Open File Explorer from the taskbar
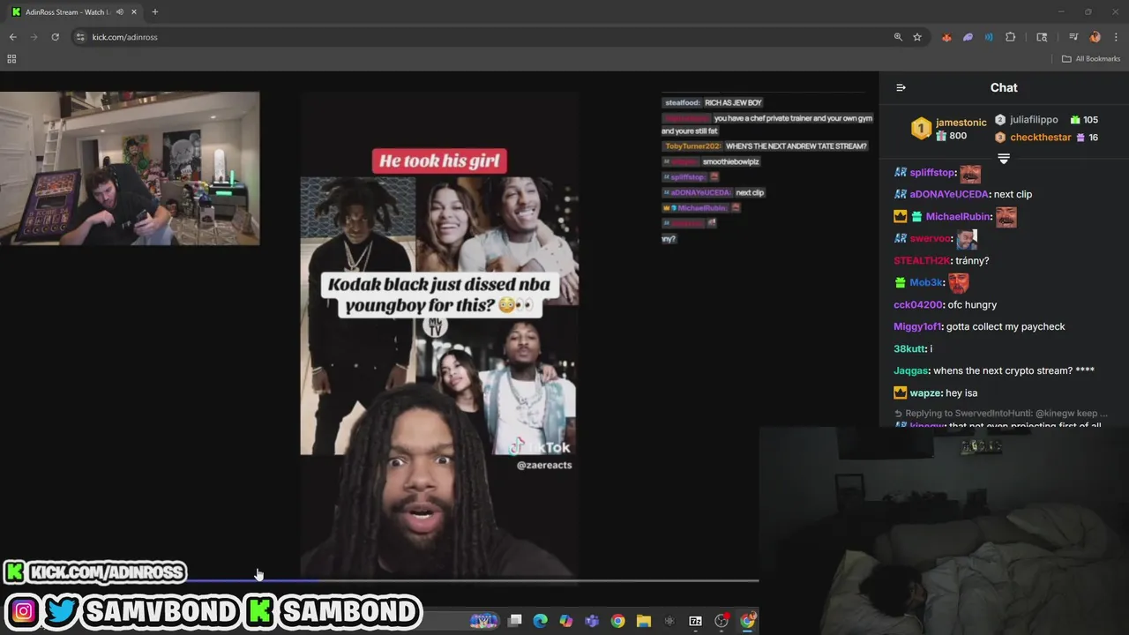Viewport: 1129px width, 635px height. pyautogui.click(x=644, y=621)
